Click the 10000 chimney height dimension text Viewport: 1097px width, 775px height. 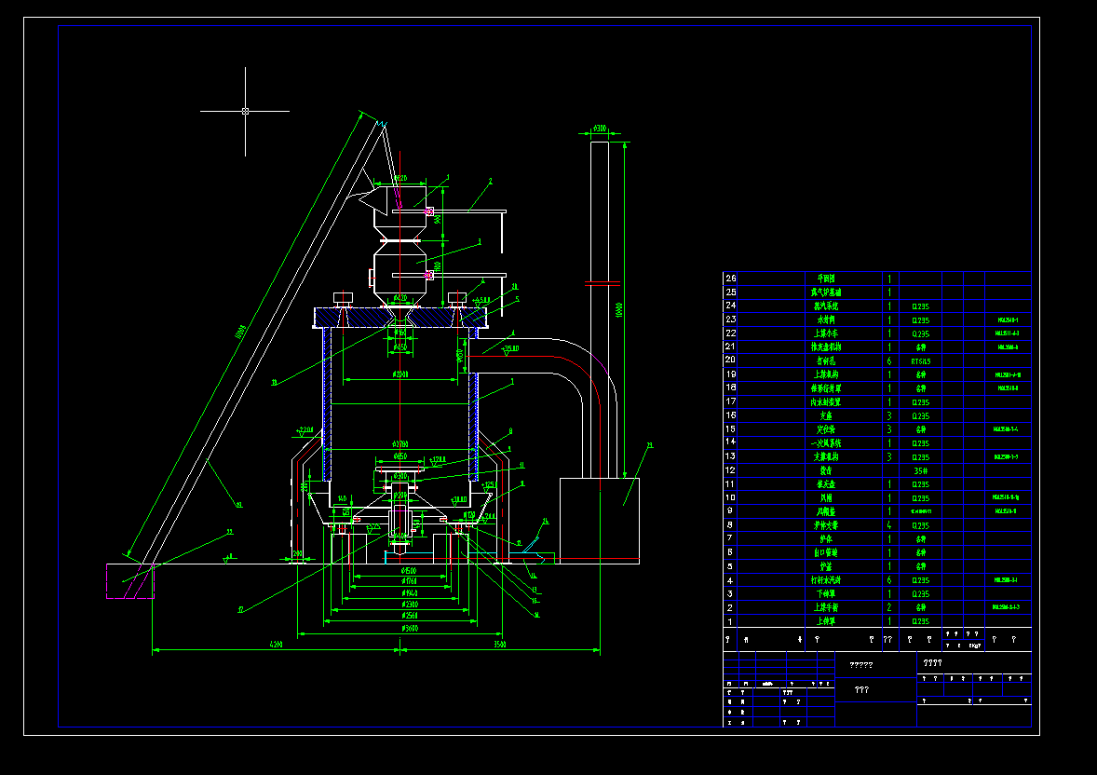tap(618, 309)
